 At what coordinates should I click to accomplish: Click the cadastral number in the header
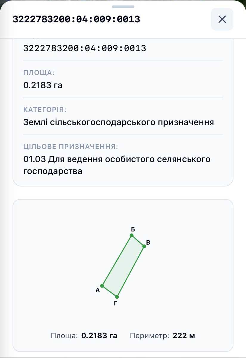pyautogui.click(x=76, y=19)
